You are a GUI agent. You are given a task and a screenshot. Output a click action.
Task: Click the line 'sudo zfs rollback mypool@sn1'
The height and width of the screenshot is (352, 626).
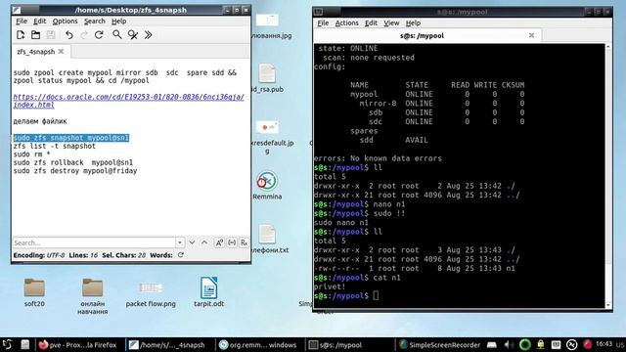[x=73, y=162]
